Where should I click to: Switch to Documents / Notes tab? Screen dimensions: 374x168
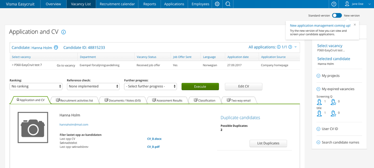(x=122, y=101)
